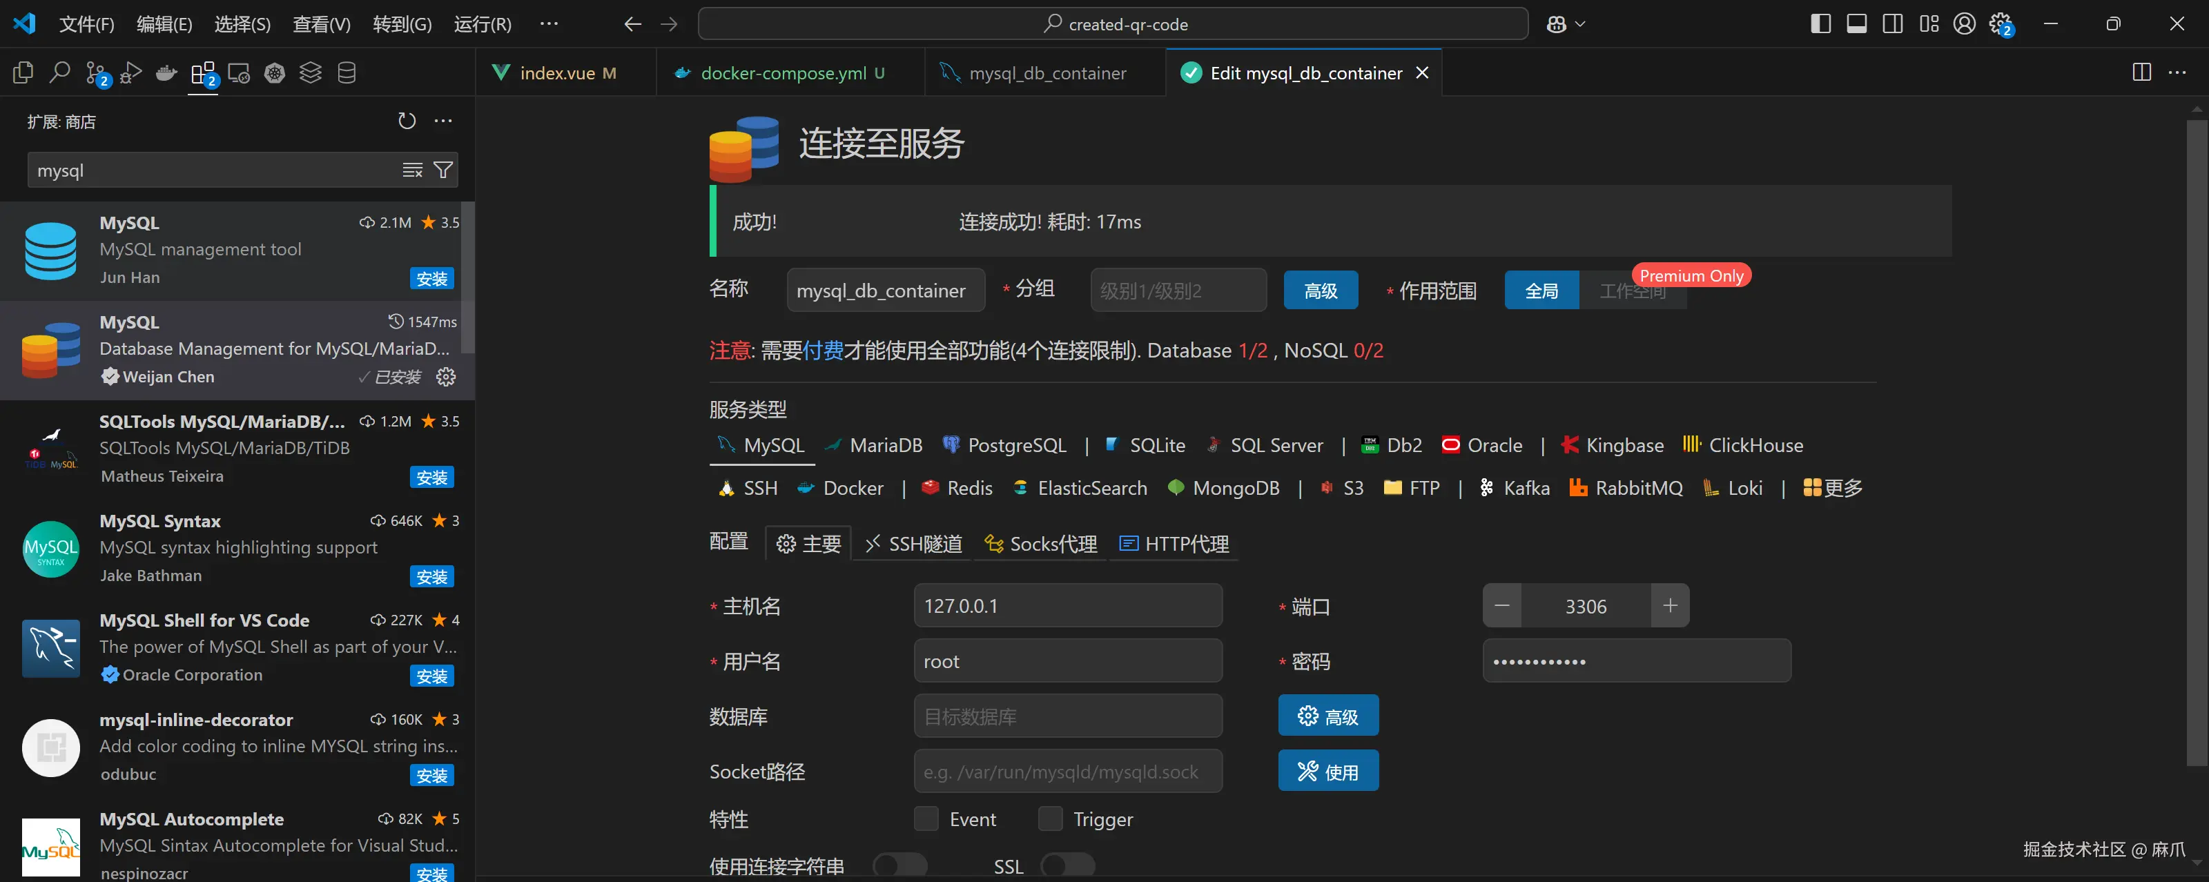Open extensions view more actions menu
Viewport: 2209px width, 882px height.
point(443,121)
